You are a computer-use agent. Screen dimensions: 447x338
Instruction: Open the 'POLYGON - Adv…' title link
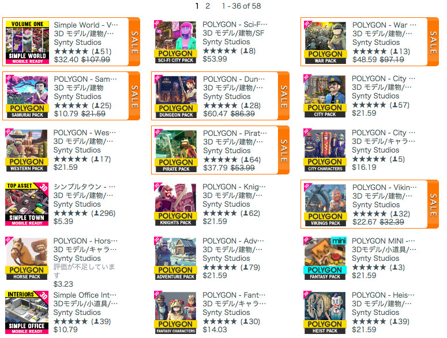tap(233, 241)
